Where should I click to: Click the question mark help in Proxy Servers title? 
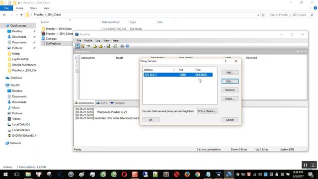[226, 61]
